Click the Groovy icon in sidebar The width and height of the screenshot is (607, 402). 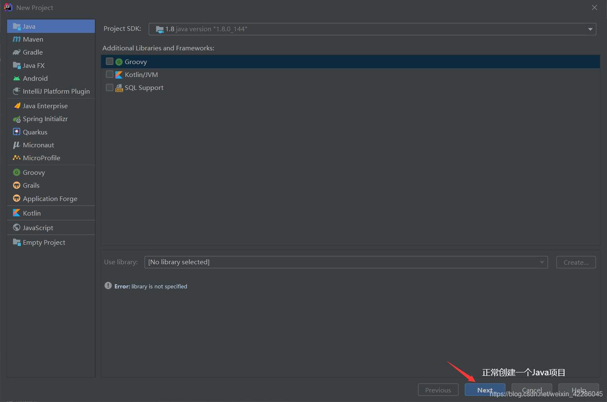[17, 172]
